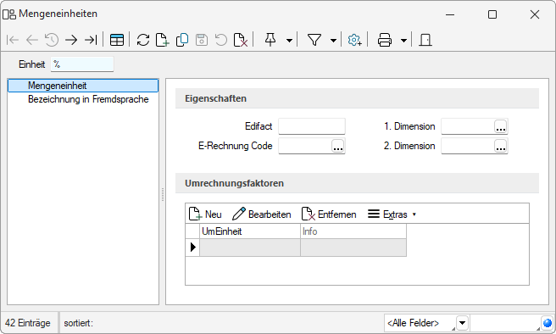Screen dimensions: 556x334
Task: Copy record icon
Action: click(182, 40)
